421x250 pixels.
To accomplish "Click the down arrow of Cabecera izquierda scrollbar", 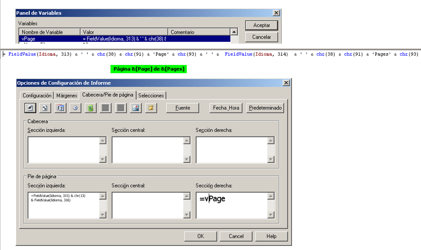I will [x=103, y=159].
